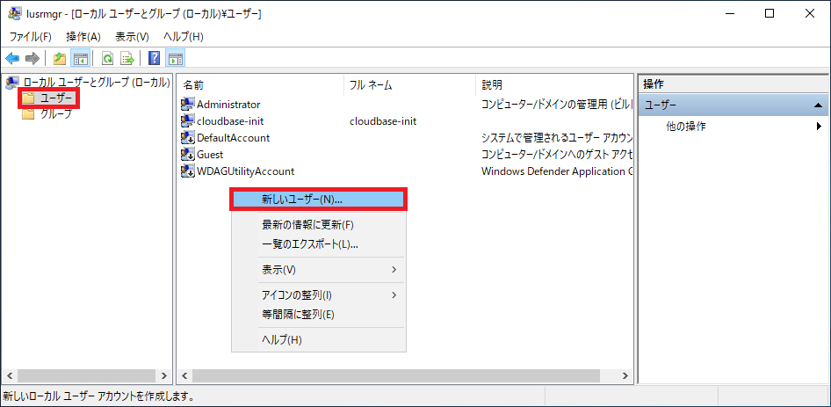Select the WDAGUtilityAccount user icon
Image resolution: width=831 pixels, height=407 pixels.
coord(188,171)
